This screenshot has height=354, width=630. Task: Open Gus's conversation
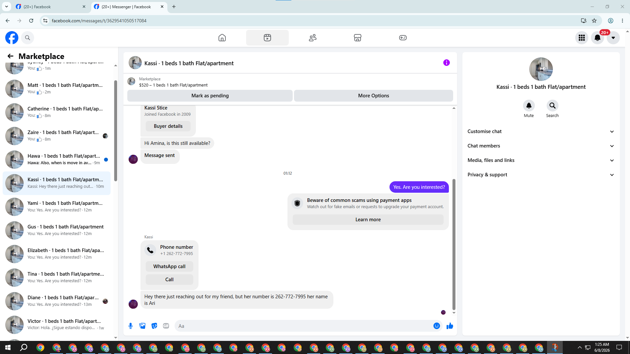click(x=56, y=230)
